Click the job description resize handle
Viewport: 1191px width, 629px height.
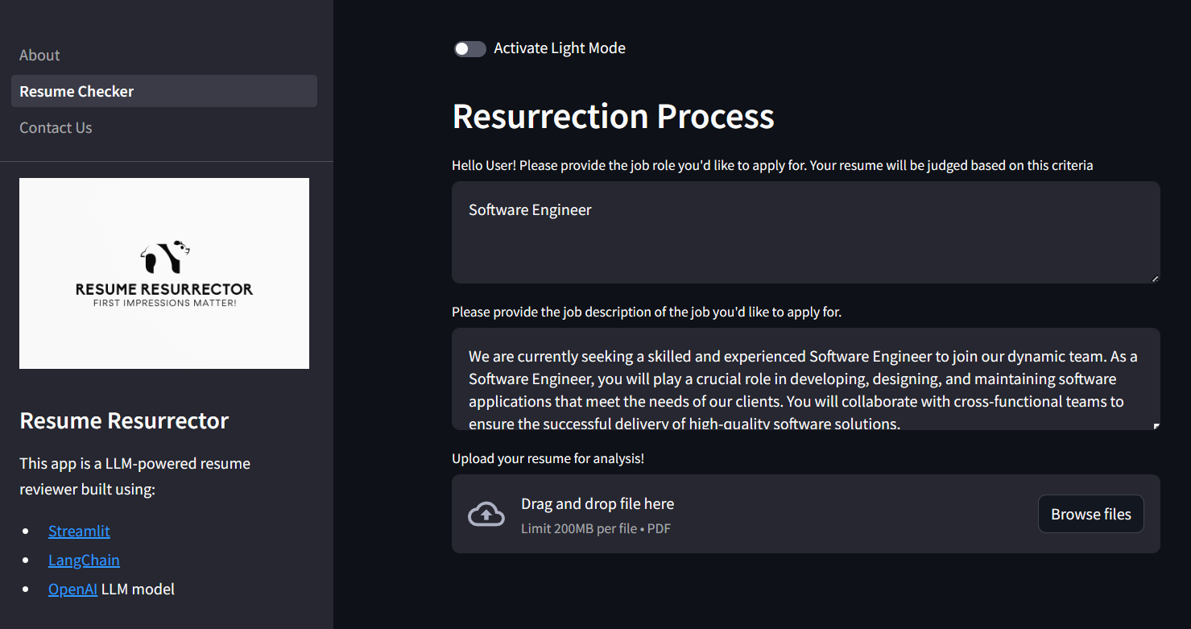(x=1156, y=425)
